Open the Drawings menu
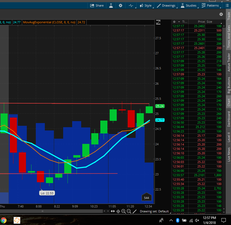Screen dimensions: 231x225 [x=166, y=5]
